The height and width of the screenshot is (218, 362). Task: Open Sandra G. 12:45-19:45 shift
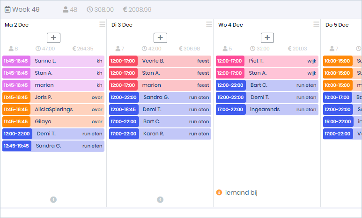click(66, 146)
